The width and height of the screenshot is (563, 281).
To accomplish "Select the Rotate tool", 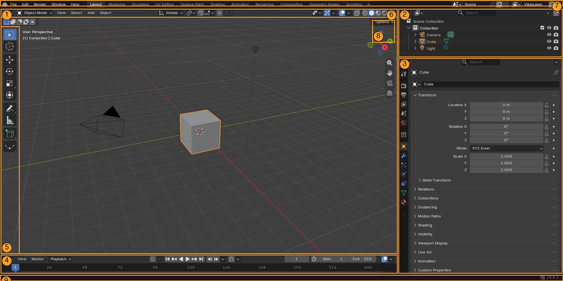I will click(x=10, y=71).
